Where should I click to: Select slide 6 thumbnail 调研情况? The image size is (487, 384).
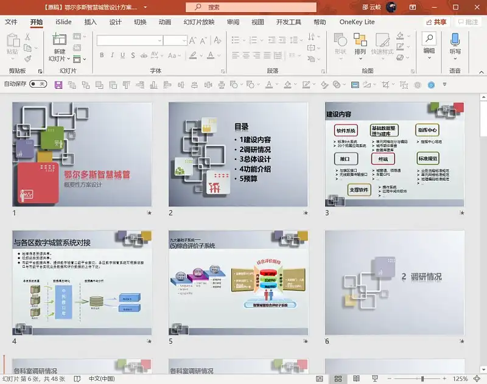394,283
